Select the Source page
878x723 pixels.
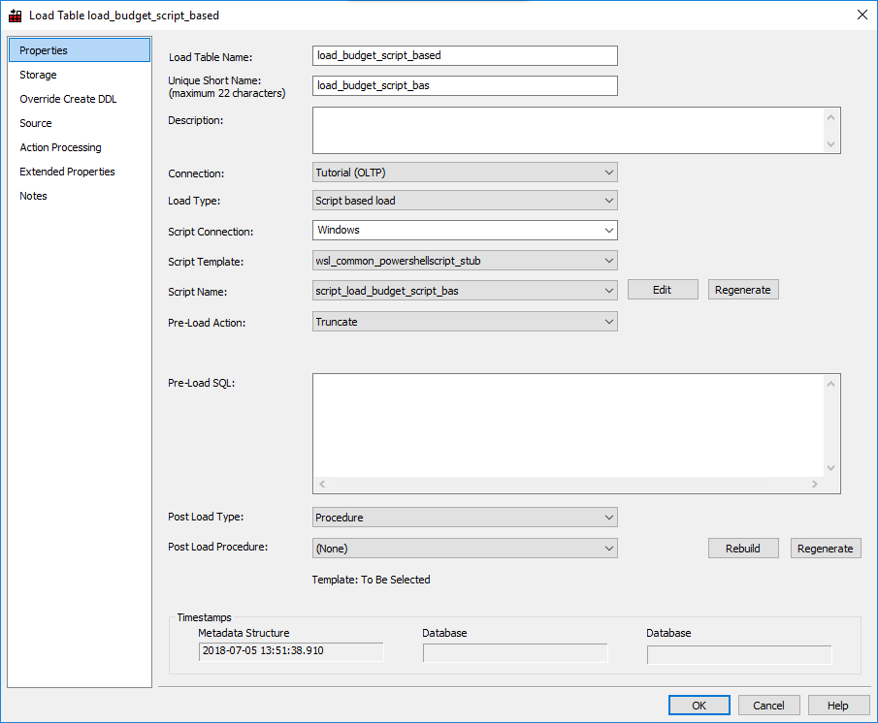click(x=36, y=123)
